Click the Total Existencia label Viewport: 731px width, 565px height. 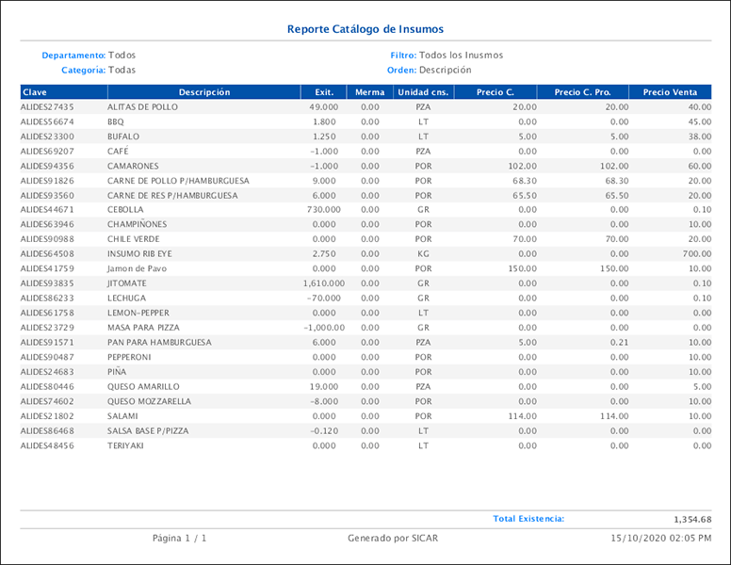point(528,519)
